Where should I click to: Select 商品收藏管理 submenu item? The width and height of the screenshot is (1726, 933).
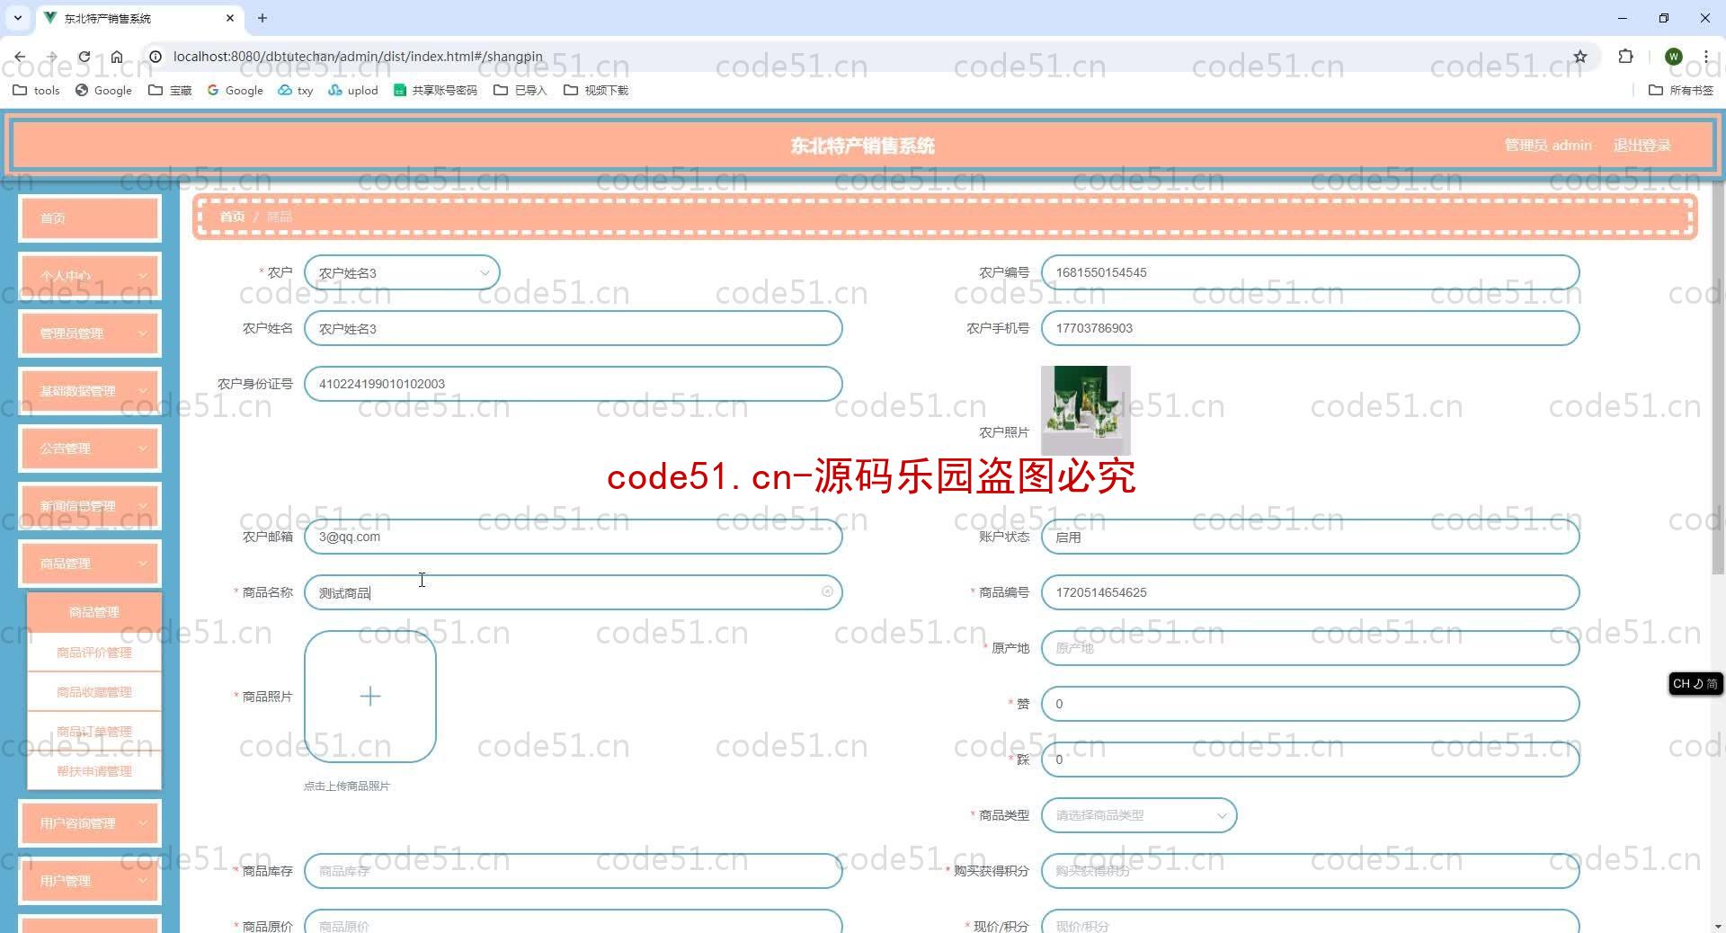pos(94,691)
